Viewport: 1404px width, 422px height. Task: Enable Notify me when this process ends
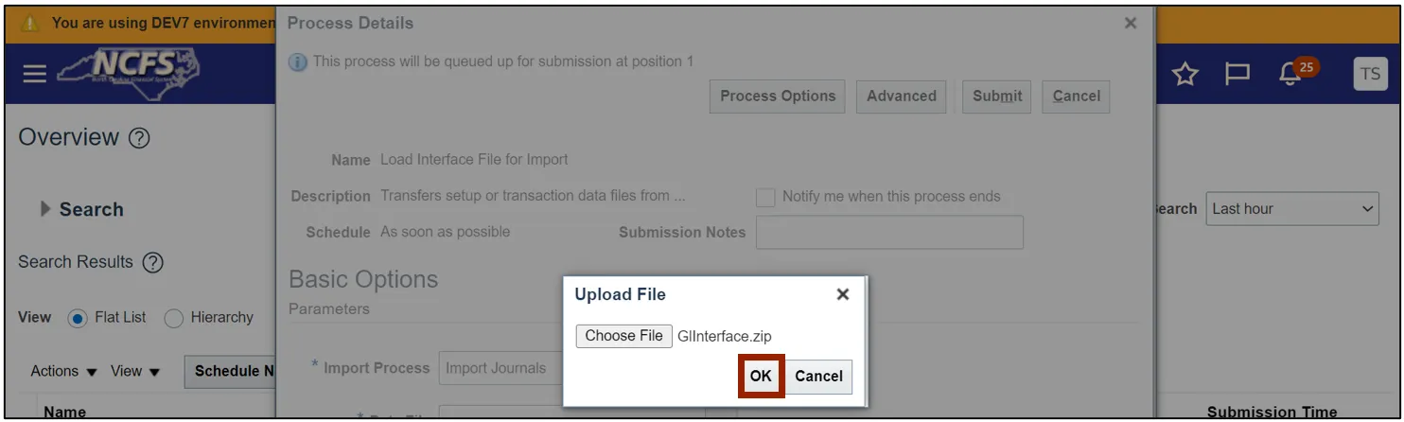pyautogui.click(x=765, y=197)
